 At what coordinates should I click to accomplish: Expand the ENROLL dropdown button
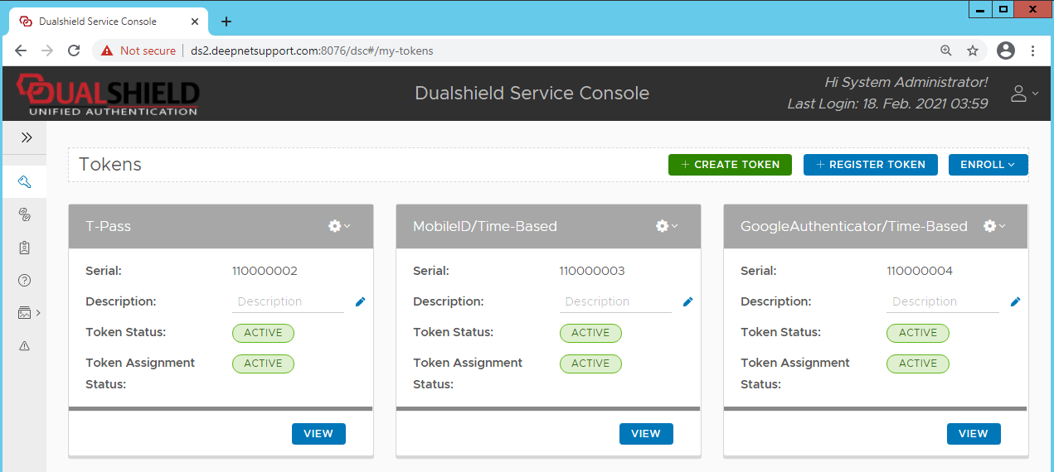click(988, 165)
